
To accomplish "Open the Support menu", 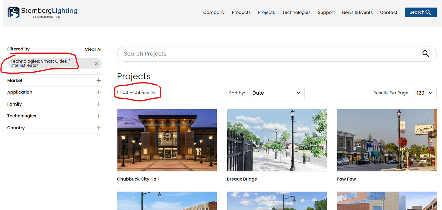I will [x=326, y=12].
